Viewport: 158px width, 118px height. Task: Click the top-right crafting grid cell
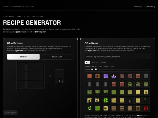point(39,67)
